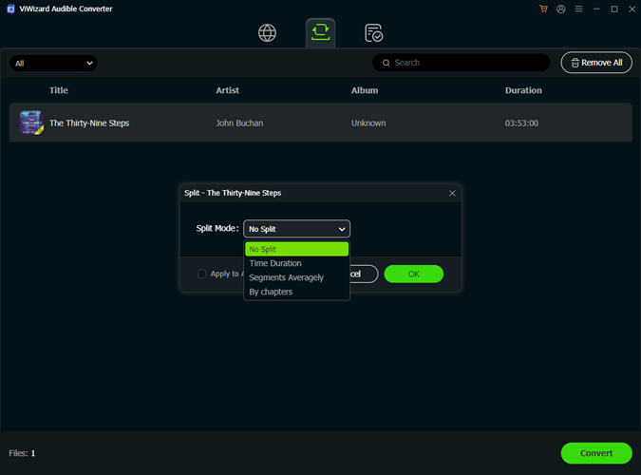
Task: Click the Album column header
Action: (365, 90)
